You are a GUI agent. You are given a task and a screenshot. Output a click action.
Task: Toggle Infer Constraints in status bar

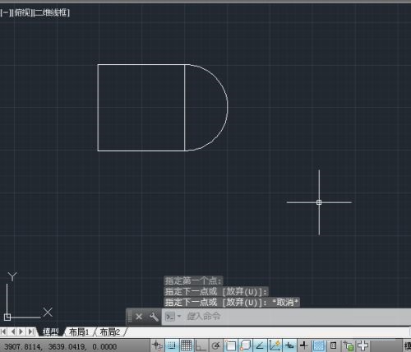157,345
